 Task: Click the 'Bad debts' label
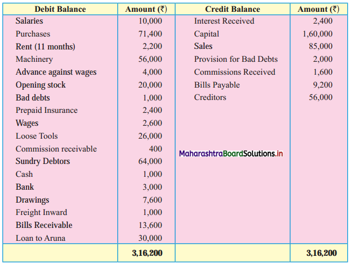click(x=33, y=98)
